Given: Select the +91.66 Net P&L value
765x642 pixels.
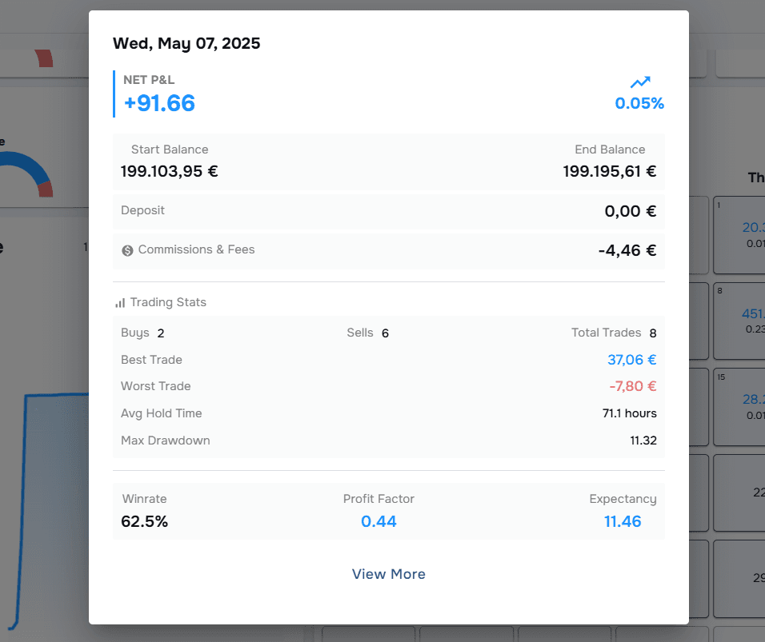Looking at the screenshot, I should [159, 103].
